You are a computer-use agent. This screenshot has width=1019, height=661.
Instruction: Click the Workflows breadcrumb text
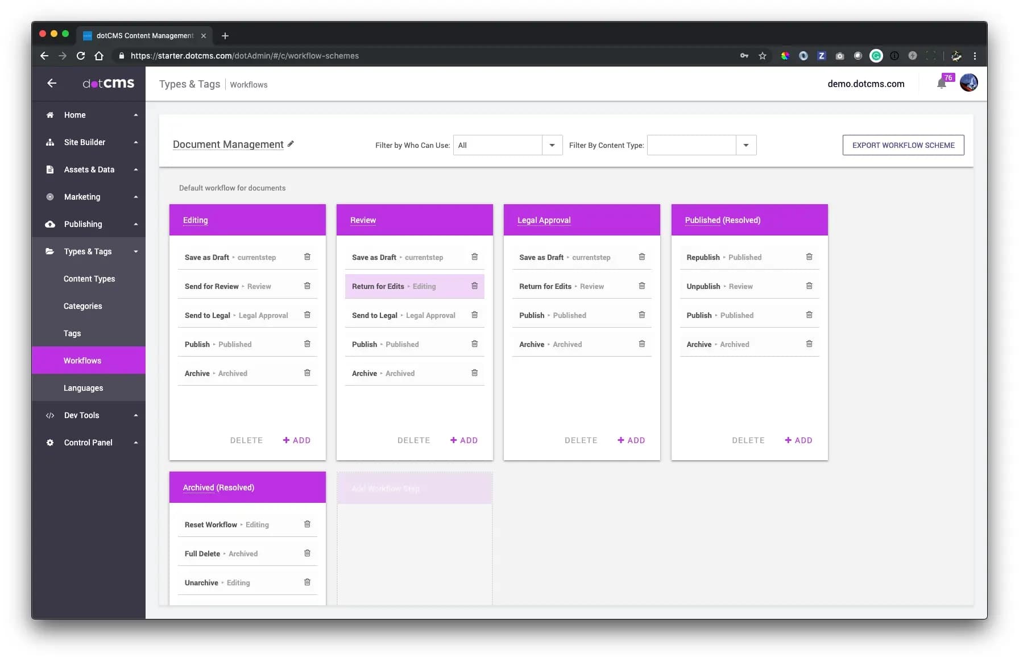pyautogui.click(x=248, y=85)
